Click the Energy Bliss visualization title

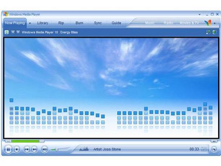pos(50,32)
